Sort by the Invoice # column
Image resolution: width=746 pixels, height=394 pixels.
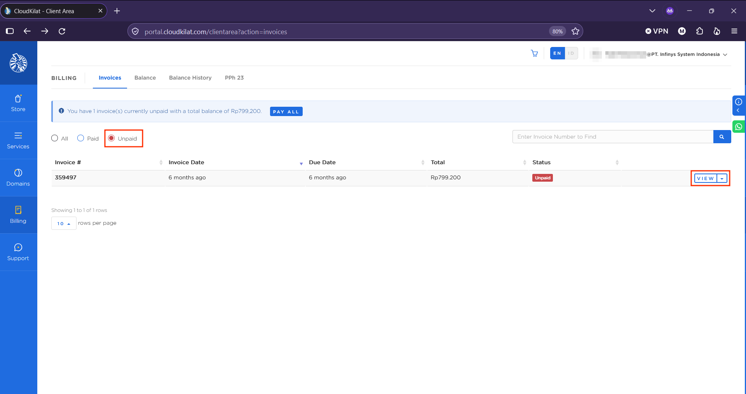(108, 163)
